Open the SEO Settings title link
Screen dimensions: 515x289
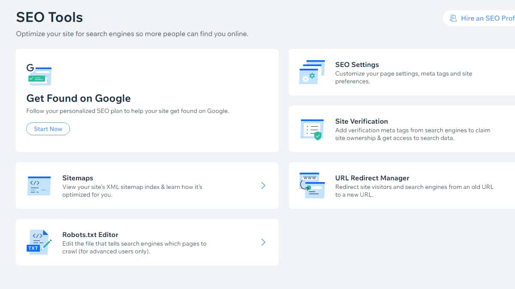click(x=357, y=65)
